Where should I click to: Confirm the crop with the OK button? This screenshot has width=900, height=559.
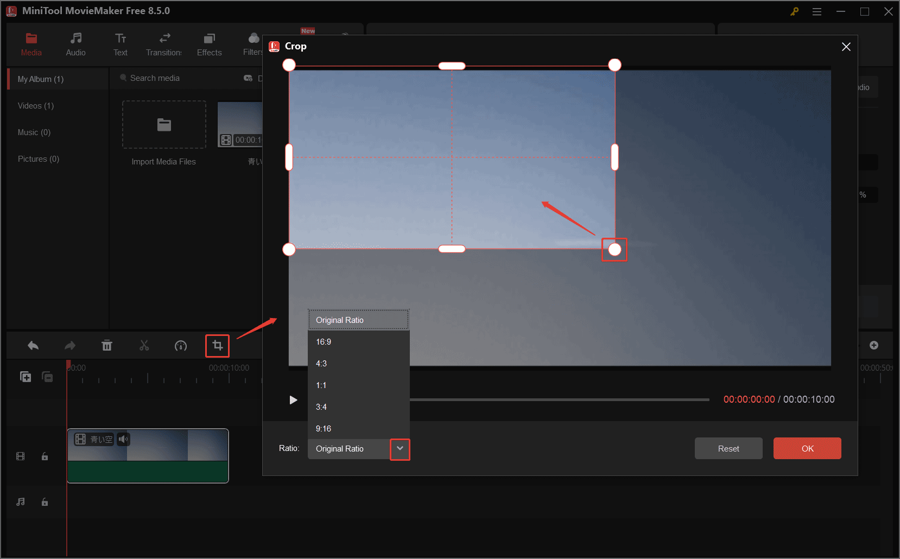point(807,448)
